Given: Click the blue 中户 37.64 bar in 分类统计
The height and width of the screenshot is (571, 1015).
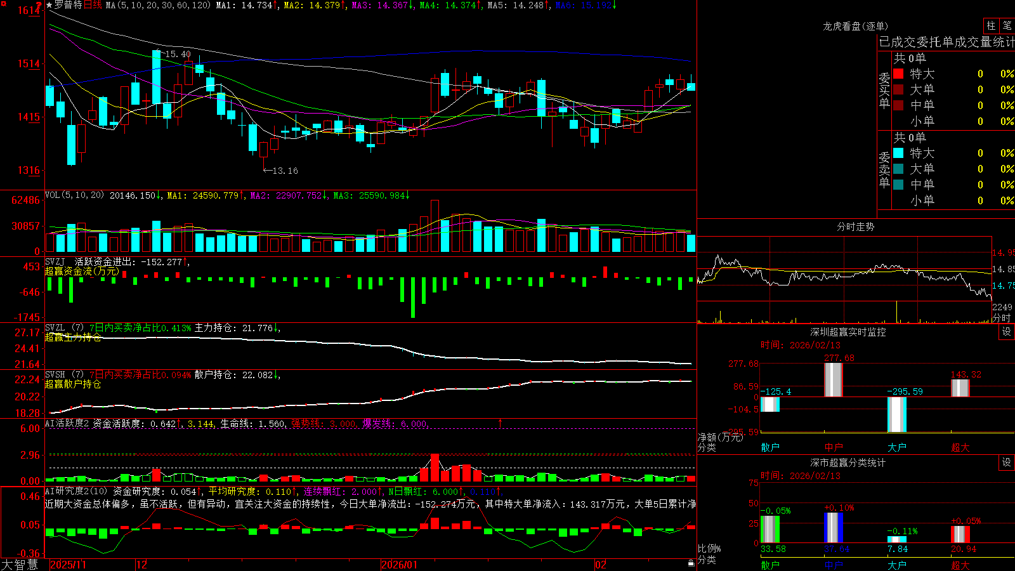Looking at the screenshot, I should click(834, 528).
